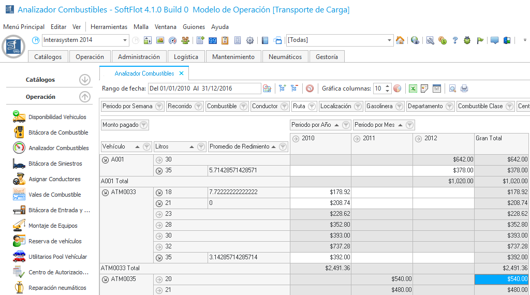Screen dimensions: 530x295
Task: Open the Herramientas menu
Action: (109, 27)
